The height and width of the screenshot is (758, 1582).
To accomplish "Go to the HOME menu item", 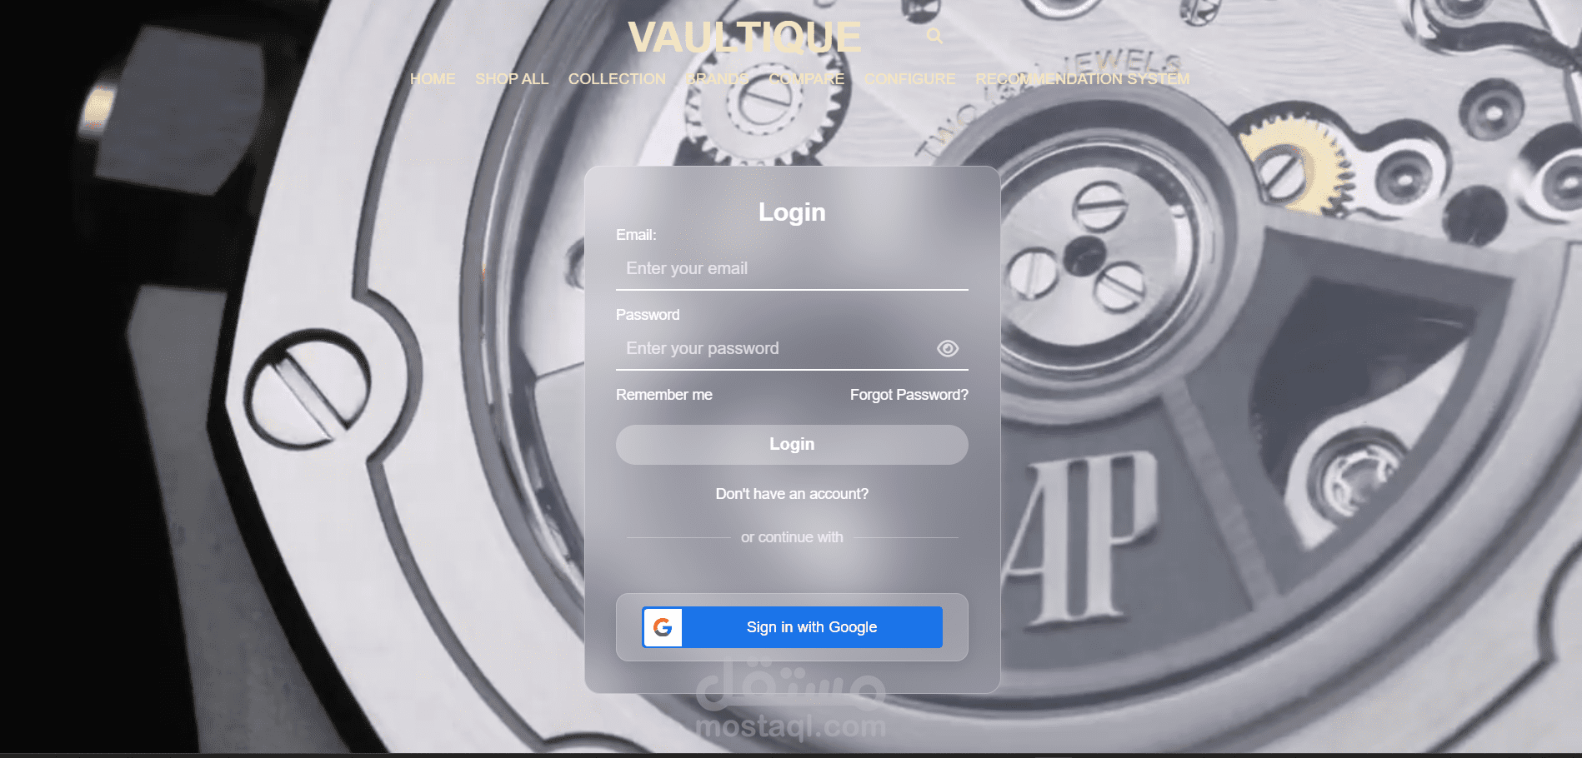I will pos(433,79).
